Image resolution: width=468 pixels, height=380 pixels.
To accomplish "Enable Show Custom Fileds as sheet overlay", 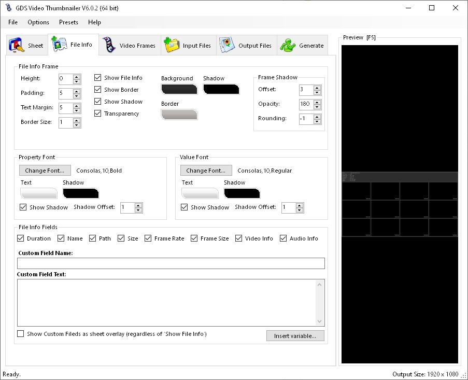I will click(x=21, y=333).
